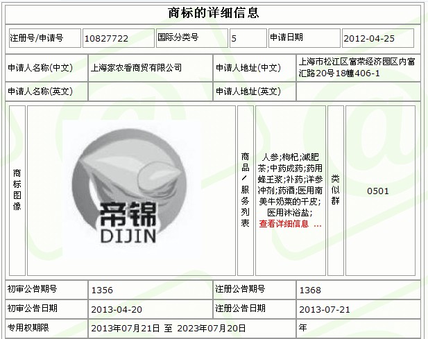Click the 商标的详细信息 page title
428x339 pixels.
coord(214,12)
